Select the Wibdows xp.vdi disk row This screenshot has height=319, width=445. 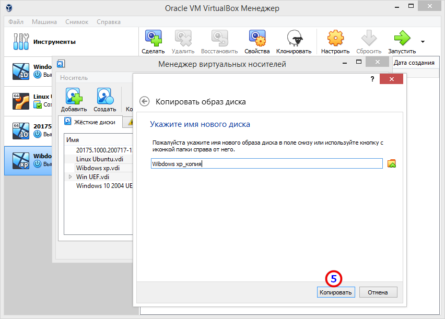(98, 168)
